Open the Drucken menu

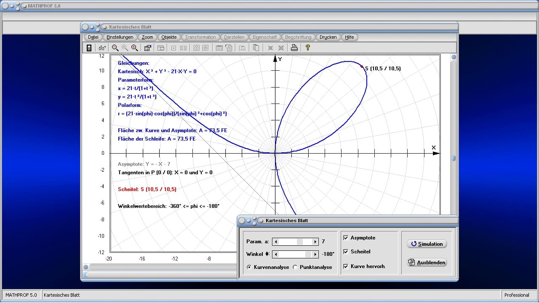tap(328, 37)
